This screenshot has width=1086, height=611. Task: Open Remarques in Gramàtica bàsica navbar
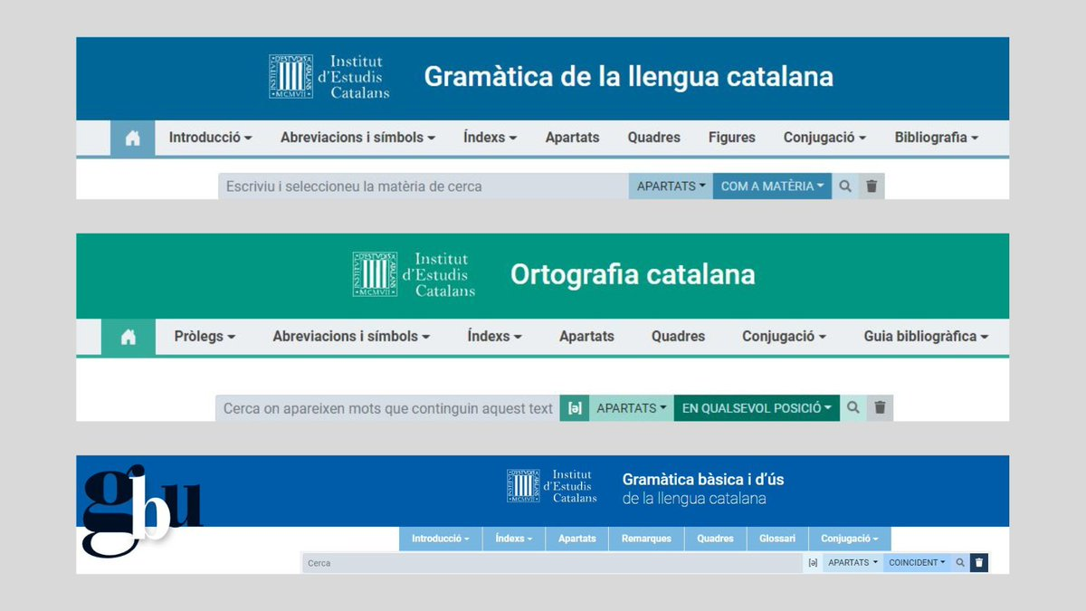coord(646,539)
